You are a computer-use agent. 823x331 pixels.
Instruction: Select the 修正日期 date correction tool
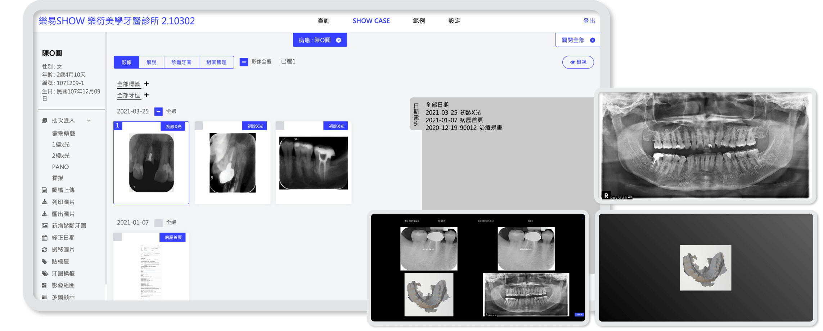[x=63, y=237]
